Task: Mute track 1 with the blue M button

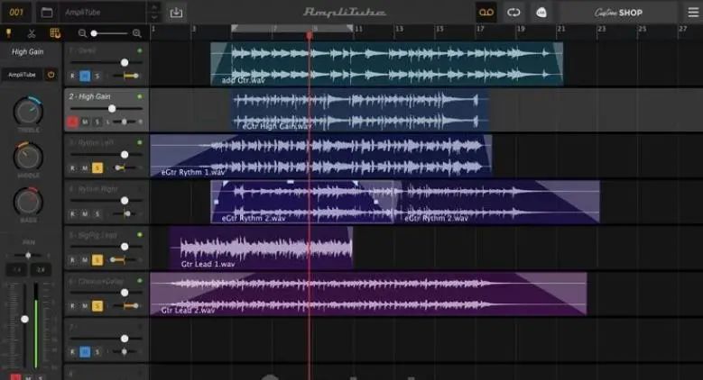Action: click(85, 76)
